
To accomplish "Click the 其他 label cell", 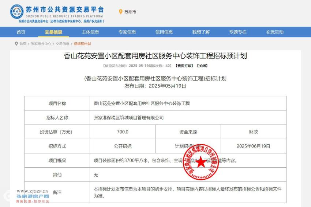I will click(57, 175).
